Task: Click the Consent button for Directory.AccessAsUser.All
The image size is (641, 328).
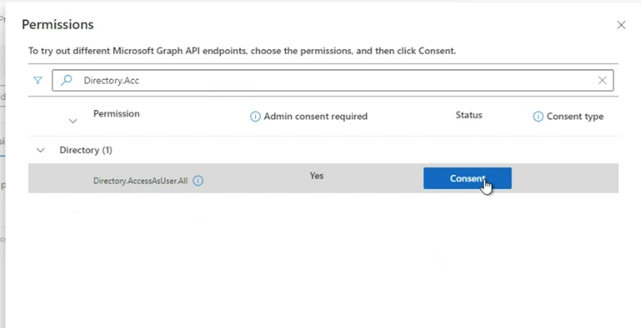Action: click(x=467, y=178)
